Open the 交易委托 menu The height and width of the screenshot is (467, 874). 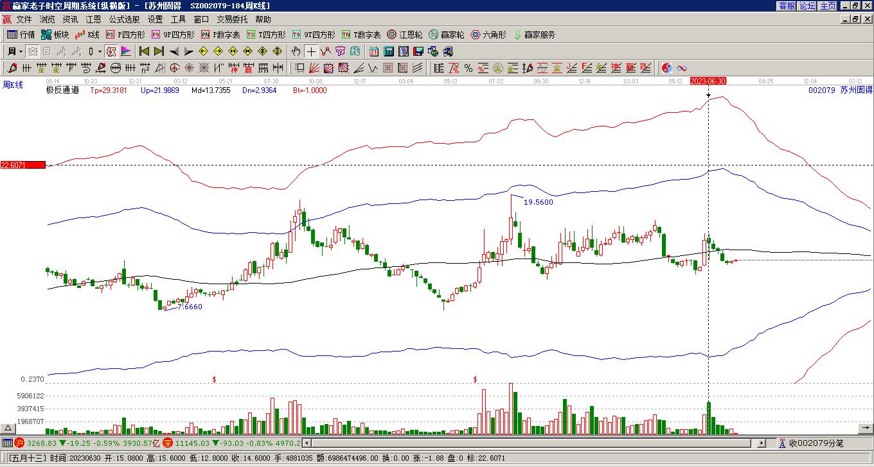click(232, 20)
